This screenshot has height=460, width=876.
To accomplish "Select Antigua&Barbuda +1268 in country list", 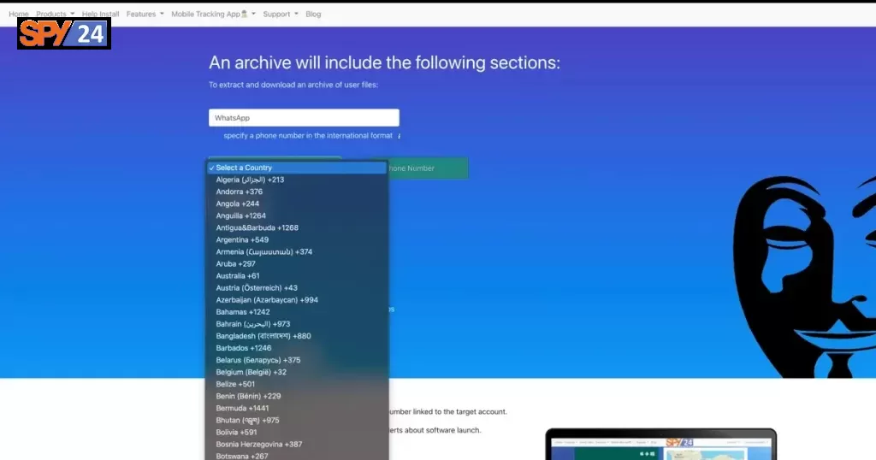I will pyautogui.click(x=297, y=227).
